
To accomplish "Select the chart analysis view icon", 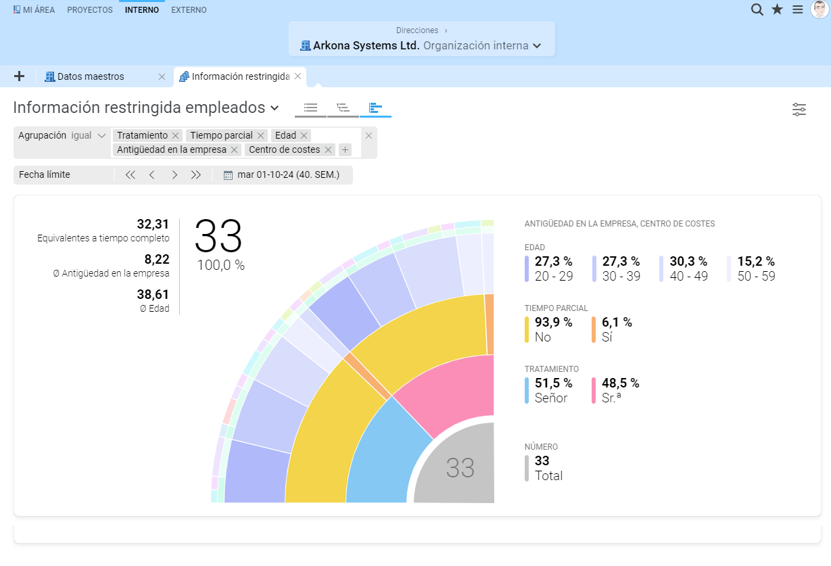I will click(376, 108).
